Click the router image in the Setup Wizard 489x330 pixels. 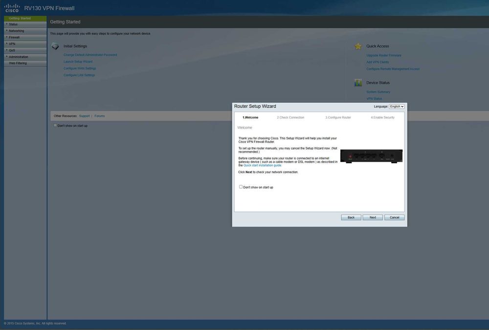(371, 156)
